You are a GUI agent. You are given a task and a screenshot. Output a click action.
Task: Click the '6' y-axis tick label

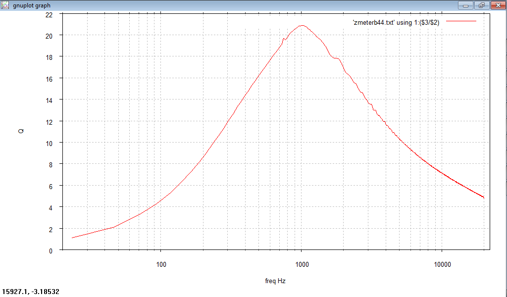tap(51, 187)
